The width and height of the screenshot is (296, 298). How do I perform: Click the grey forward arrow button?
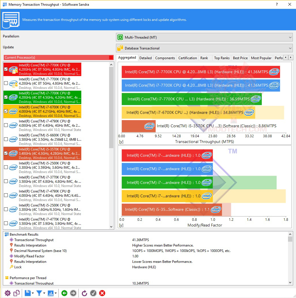(x=73, y=293)
